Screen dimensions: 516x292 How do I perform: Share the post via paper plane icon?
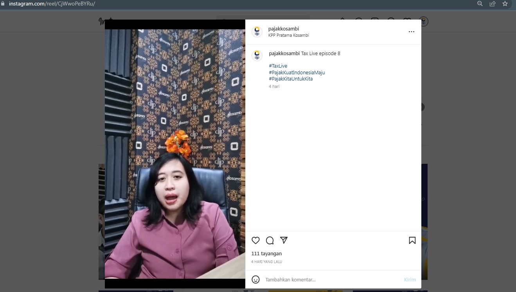(284, 240)
